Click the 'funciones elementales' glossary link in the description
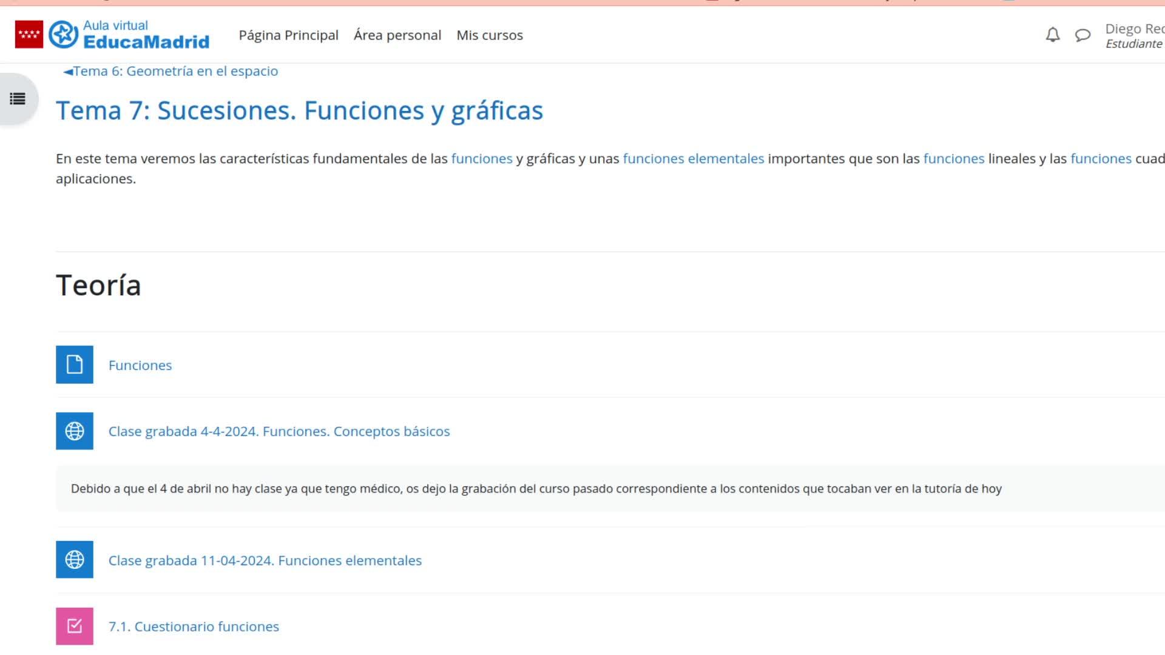This screenshot has width=1165, height=655. pyautogui.click(x=694, y=158)
